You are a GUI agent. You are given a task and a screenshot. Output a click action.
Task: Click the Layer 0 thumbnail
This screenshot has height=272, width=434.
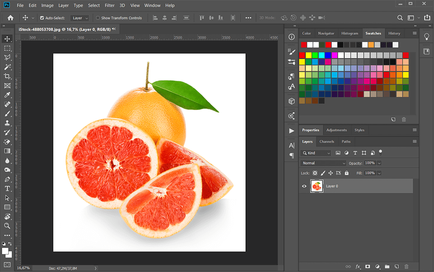point(316,186)
